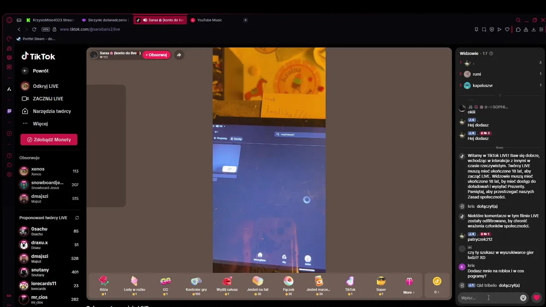Click the TikTok logo
The height and width of the screenshot is (307, 546).
(38, 56)
